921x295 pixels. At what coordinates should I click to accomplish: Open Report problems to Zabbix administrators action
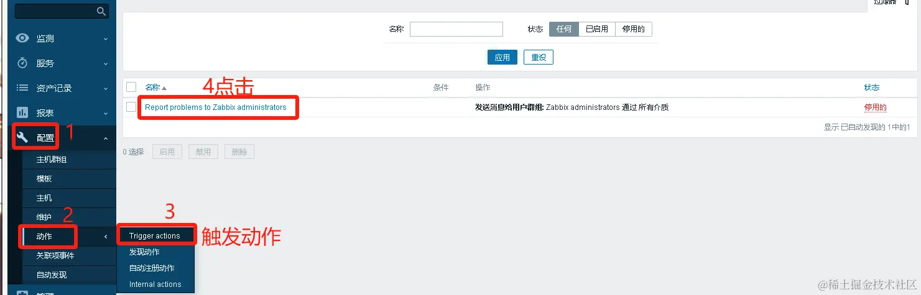pos(216,107)
